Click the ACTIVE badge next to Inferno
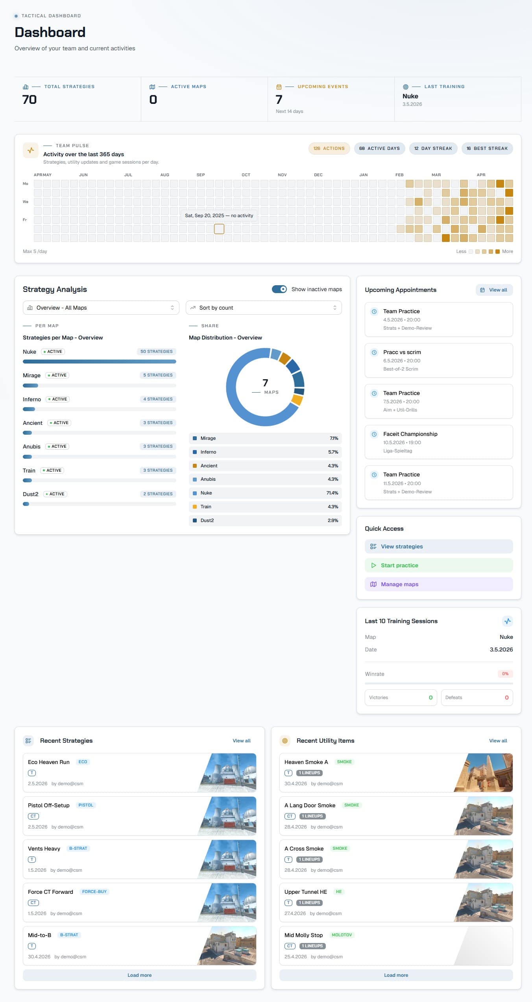This screenshot has height=1002, width=532. (58, 399)
